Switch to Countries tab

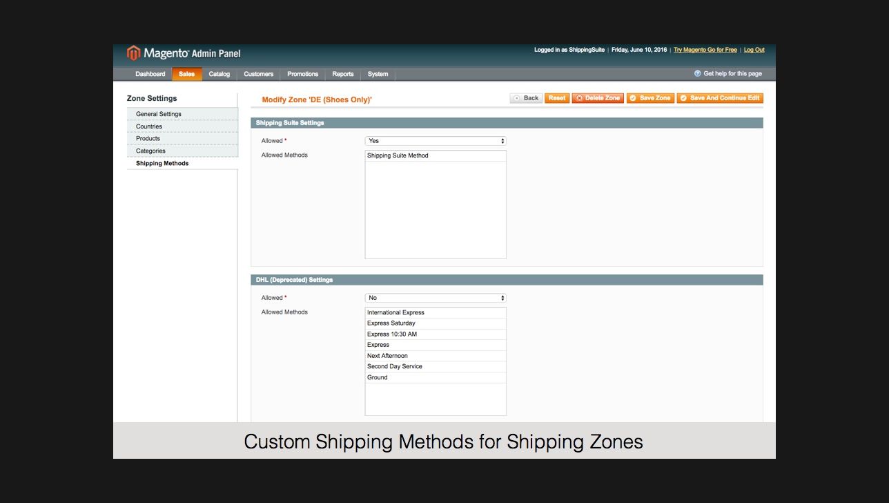pos(149,126)
